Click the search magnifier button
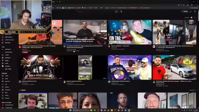Viewport: 199px width, 112px height. point(116,12)
